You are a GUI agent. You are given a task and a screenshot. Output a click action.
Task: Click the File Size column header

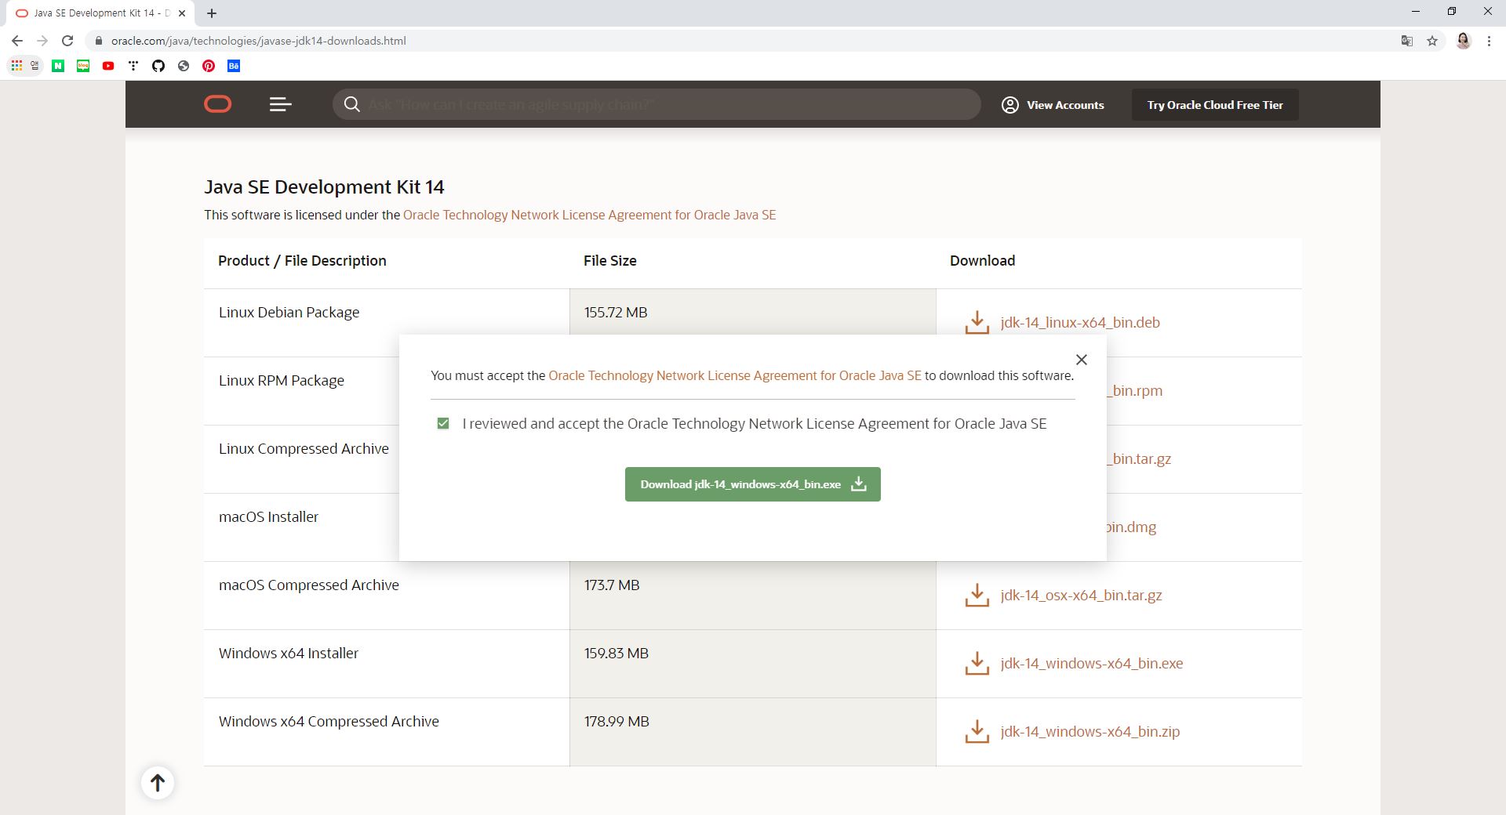[610, 260]
